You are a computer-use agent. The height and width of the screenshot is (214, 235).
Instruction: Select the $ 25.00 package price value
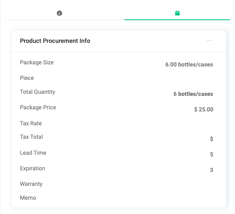click(x=204, y=109)
